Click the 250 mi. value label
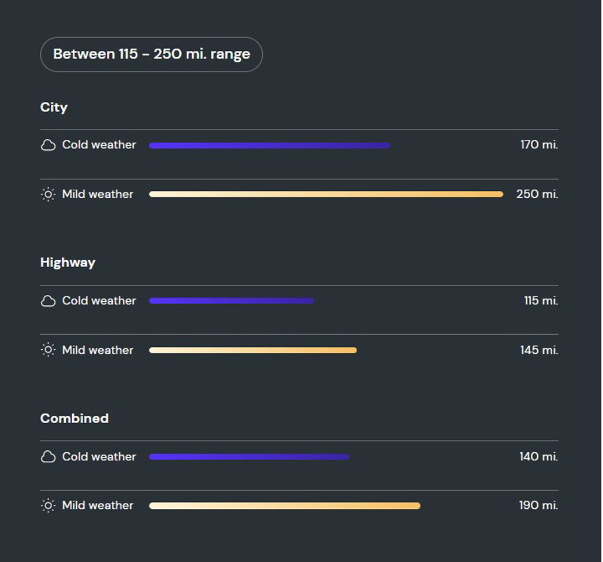The width and height of the screenshot is (603, 562). 537,194
